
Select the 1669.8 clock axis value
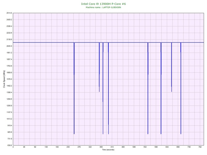click(9, 72)
